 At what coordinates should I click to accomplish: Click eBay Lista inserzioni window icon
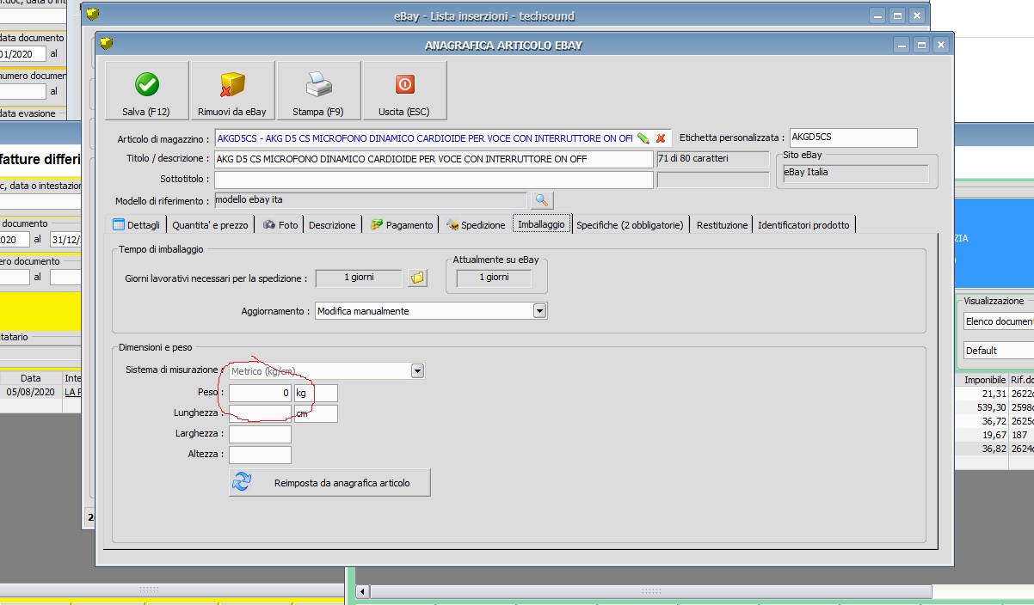[x=93, y=15]
